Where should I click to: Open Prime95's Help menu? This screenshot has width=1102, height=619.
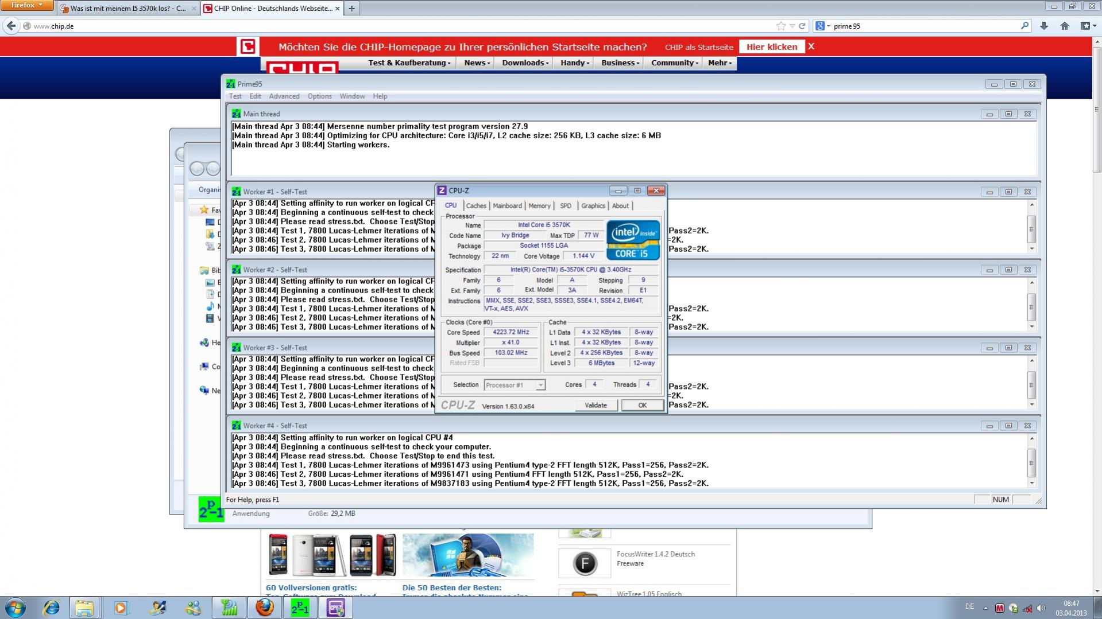coord(380,96)
